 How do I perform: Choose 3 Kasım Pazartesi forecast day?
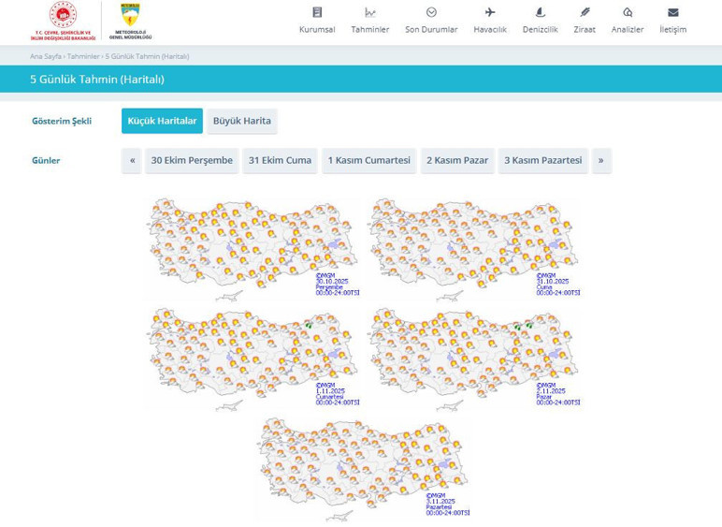(542, 160)
